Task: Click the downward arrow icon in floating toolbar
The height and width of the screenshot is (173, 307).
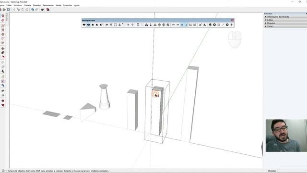Action: 151,25
